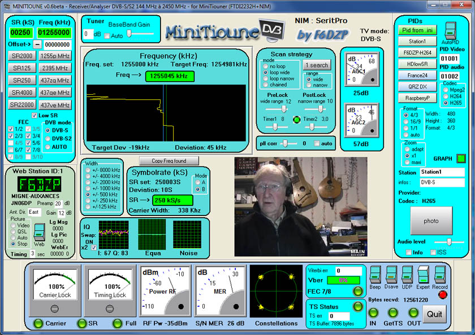Toggle the Expert mode switch
Viewport: 475px width, 335px height.
click(x=424, y=274)
